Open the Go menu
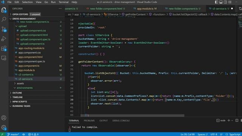This screenshot has height=136, width=242. point(46,2)
